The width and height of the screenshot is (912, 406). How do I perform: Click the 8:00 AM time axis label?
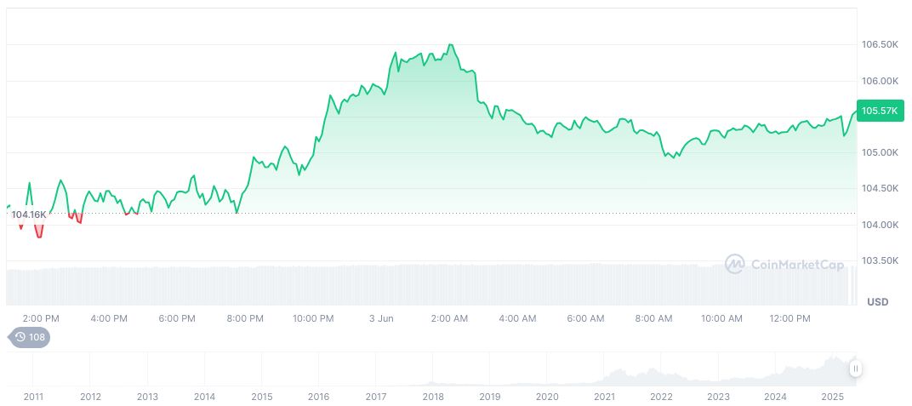click(653, 318)
